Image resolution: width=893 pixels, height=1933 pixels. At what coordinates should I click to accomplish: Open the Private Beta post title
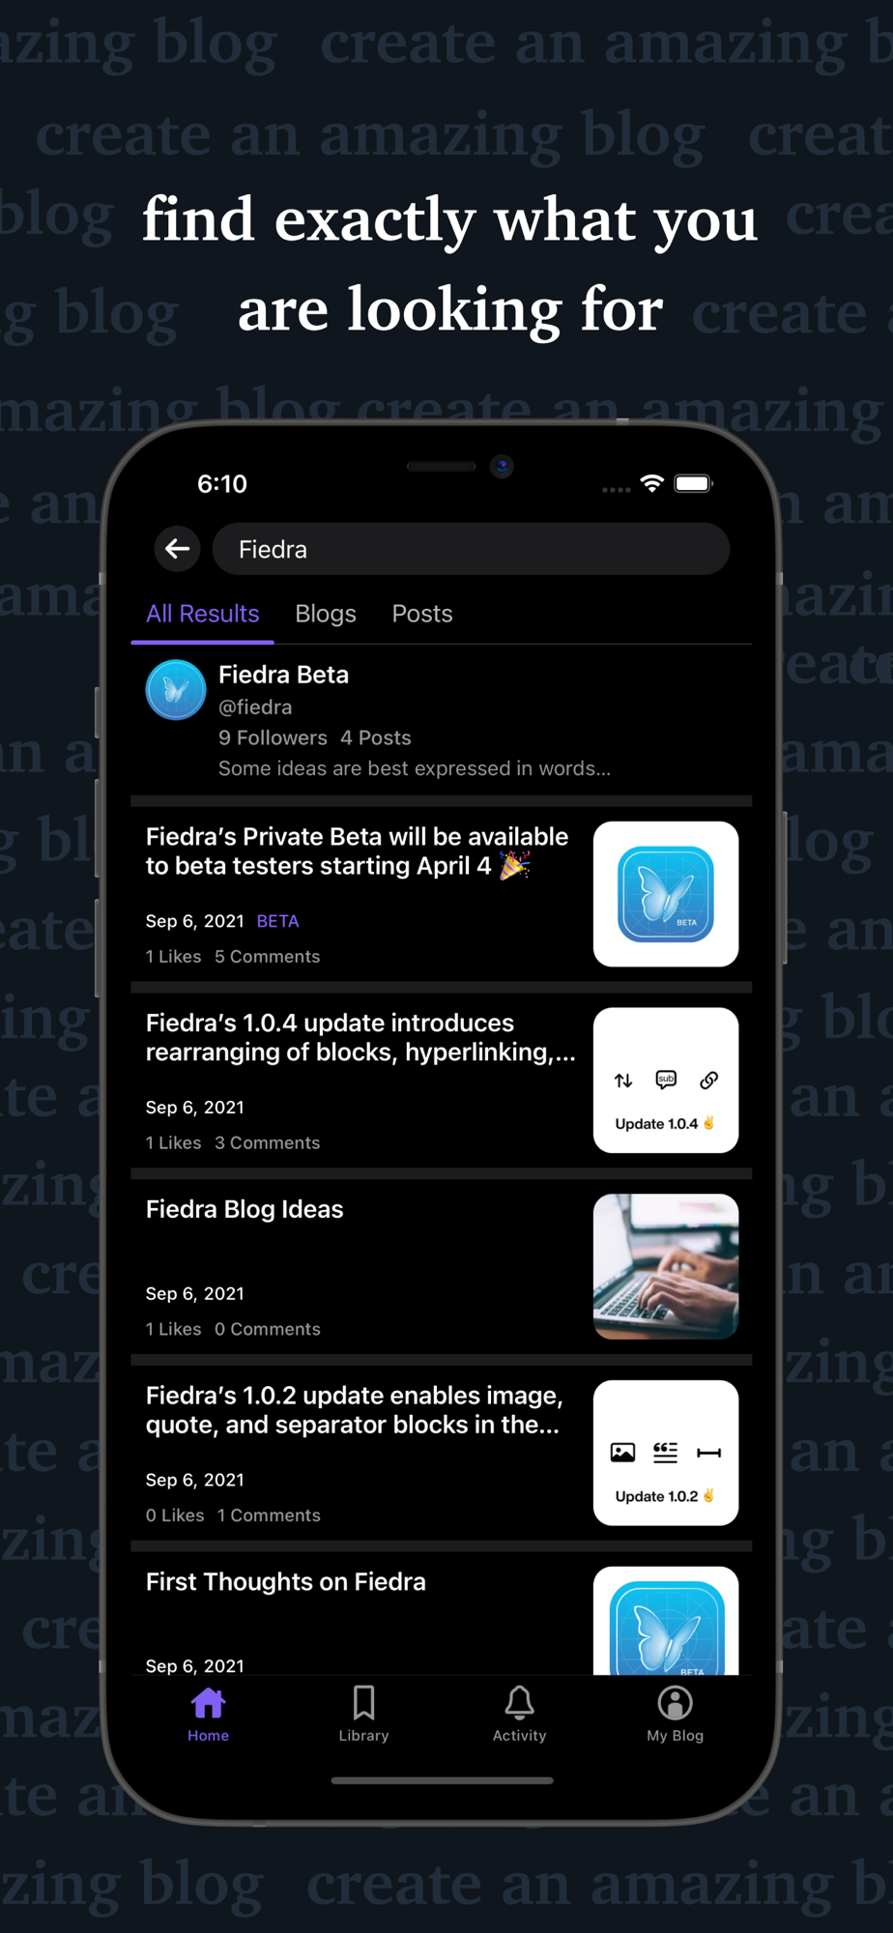[x=358, y=851]
